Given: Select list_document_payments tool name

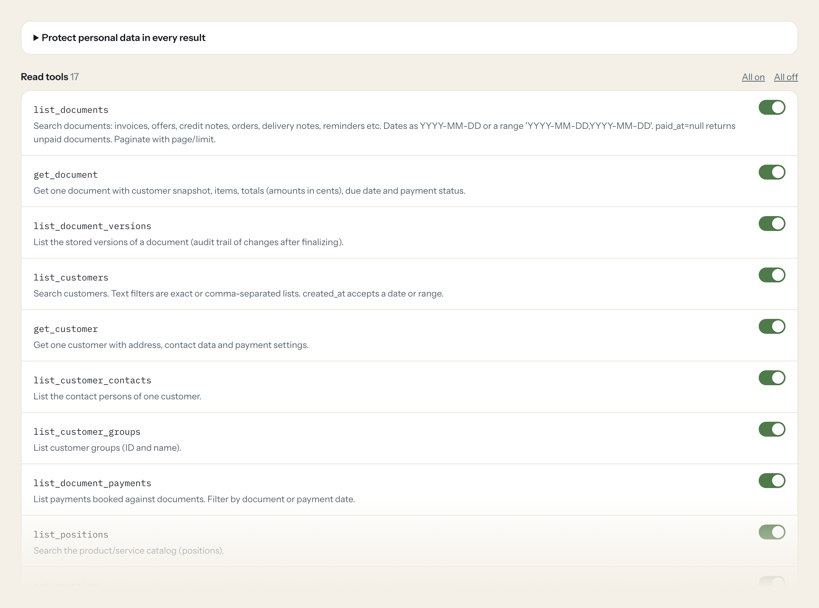Looking at the screenshot, I should 92,483.
